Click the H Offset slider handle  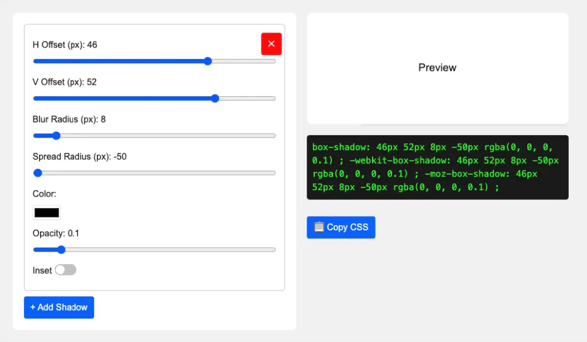click(208, 61)
